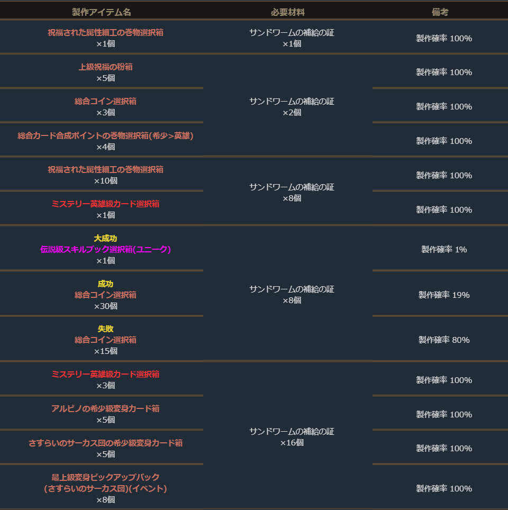Click the magenta 伝説級スキルブック選択箱(ユニーク) link

coord(105,249)
